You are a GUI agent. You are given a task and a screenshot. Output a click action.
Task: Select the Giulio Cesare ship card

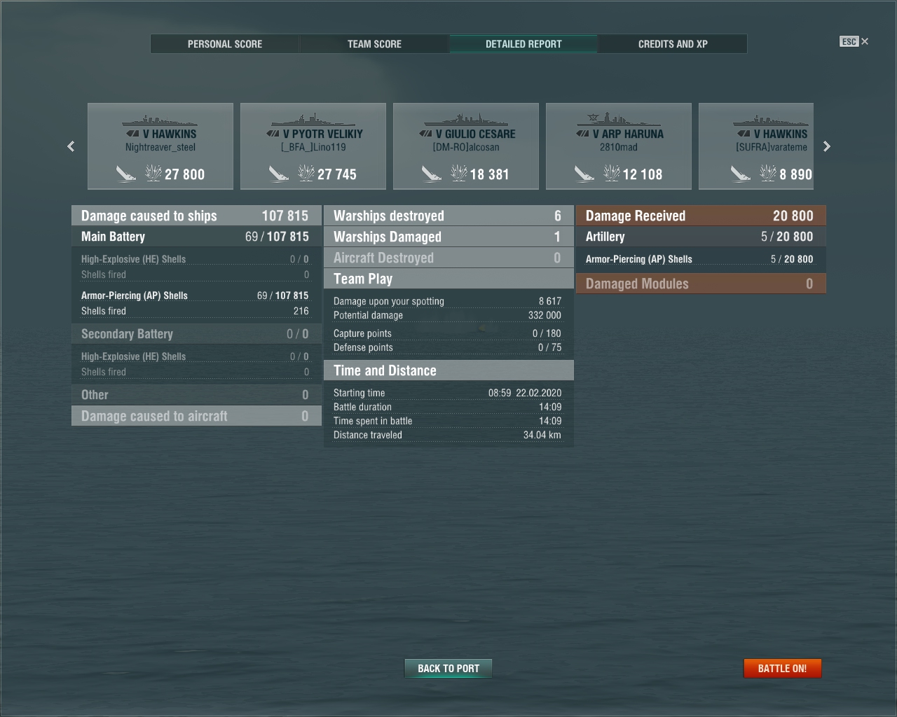coord(466,146)
